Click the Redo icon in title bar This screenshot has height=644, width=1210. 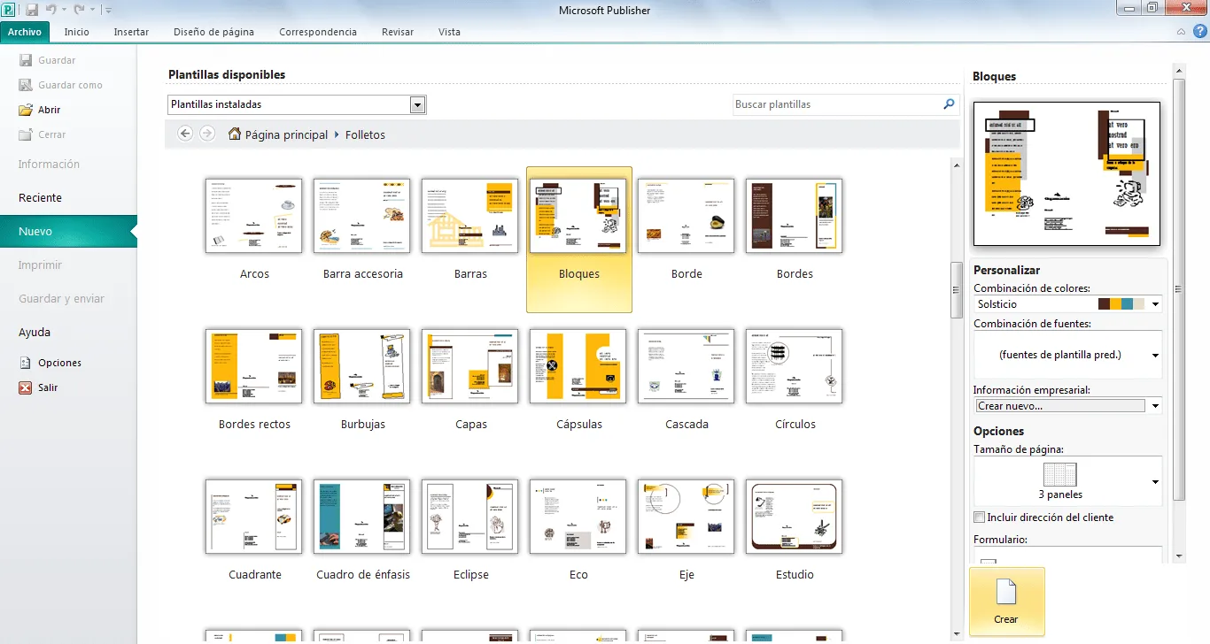[x=79, y=10]
